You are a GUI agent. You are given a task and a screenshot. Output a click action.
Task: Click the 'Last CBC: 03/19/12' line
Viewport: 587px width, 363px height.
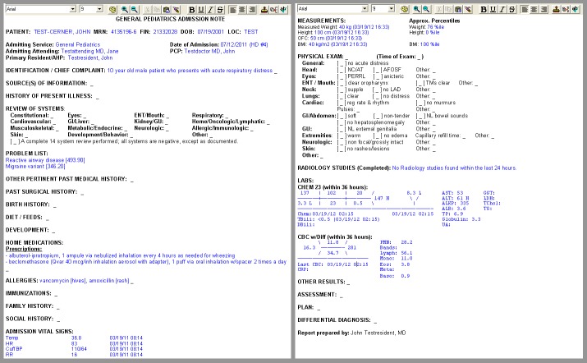332,264
